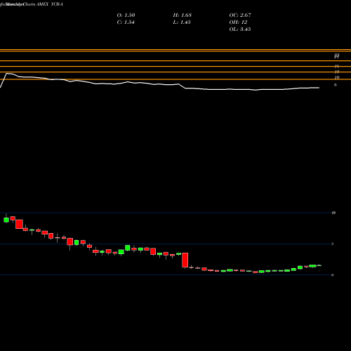The image size is (351, 351).
Task: Click the 6 label on the upper axis
Action: [336, 85]
